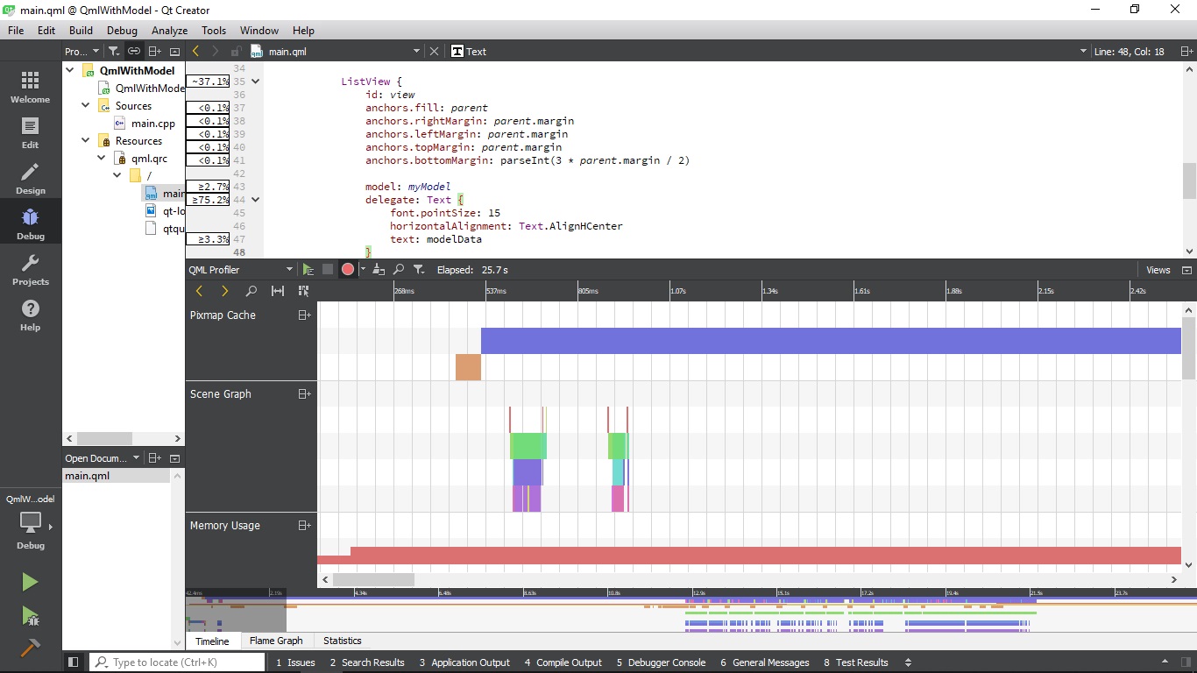Screen dimensions: 1197x673
Task: Click the Build hammer icon
Action: click(x=30, y=648)
